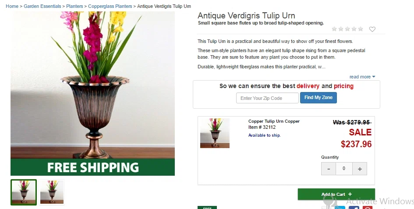
Task: Focus the Enter Your Zip Code field
Action: 267,98
